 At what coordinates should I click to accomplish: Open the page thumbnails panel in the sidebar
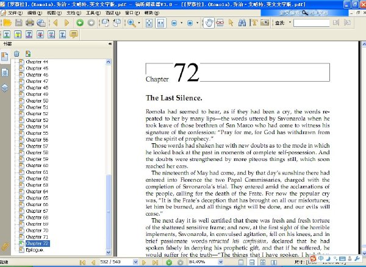click(x=5, y=73)
